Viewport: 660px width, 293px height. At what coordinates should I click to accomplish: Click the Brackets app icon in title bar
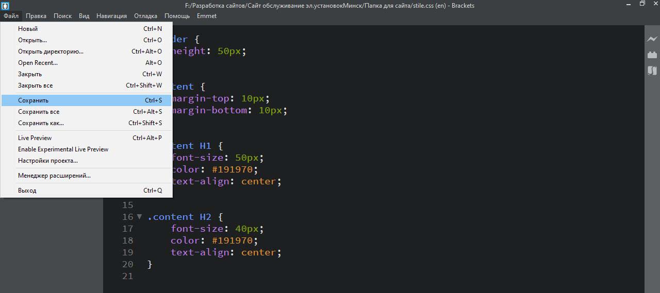[5, 6]
